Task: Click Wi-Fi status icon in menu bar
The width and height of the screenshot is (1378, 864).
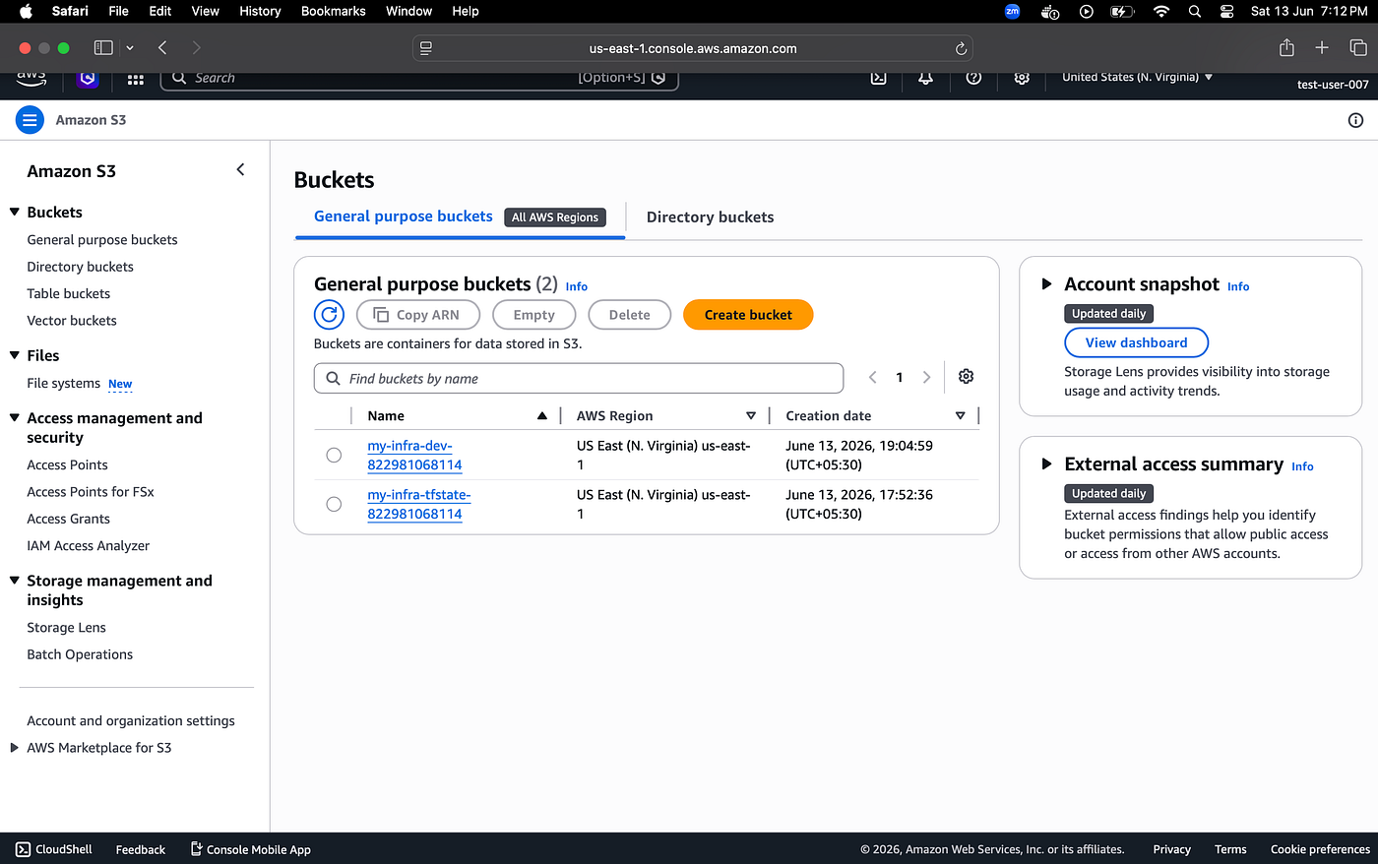Action: [1161, 11]
